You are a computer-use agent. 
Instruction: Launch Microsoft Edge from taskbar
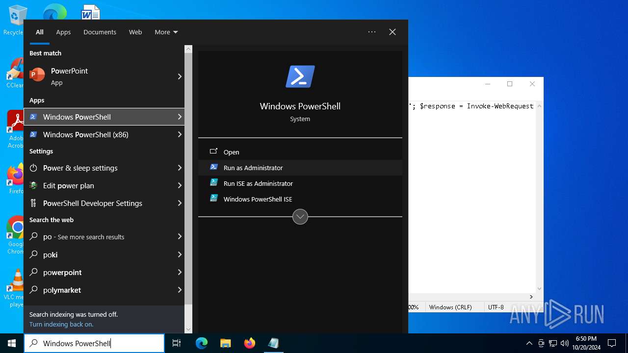click(202, 343)
